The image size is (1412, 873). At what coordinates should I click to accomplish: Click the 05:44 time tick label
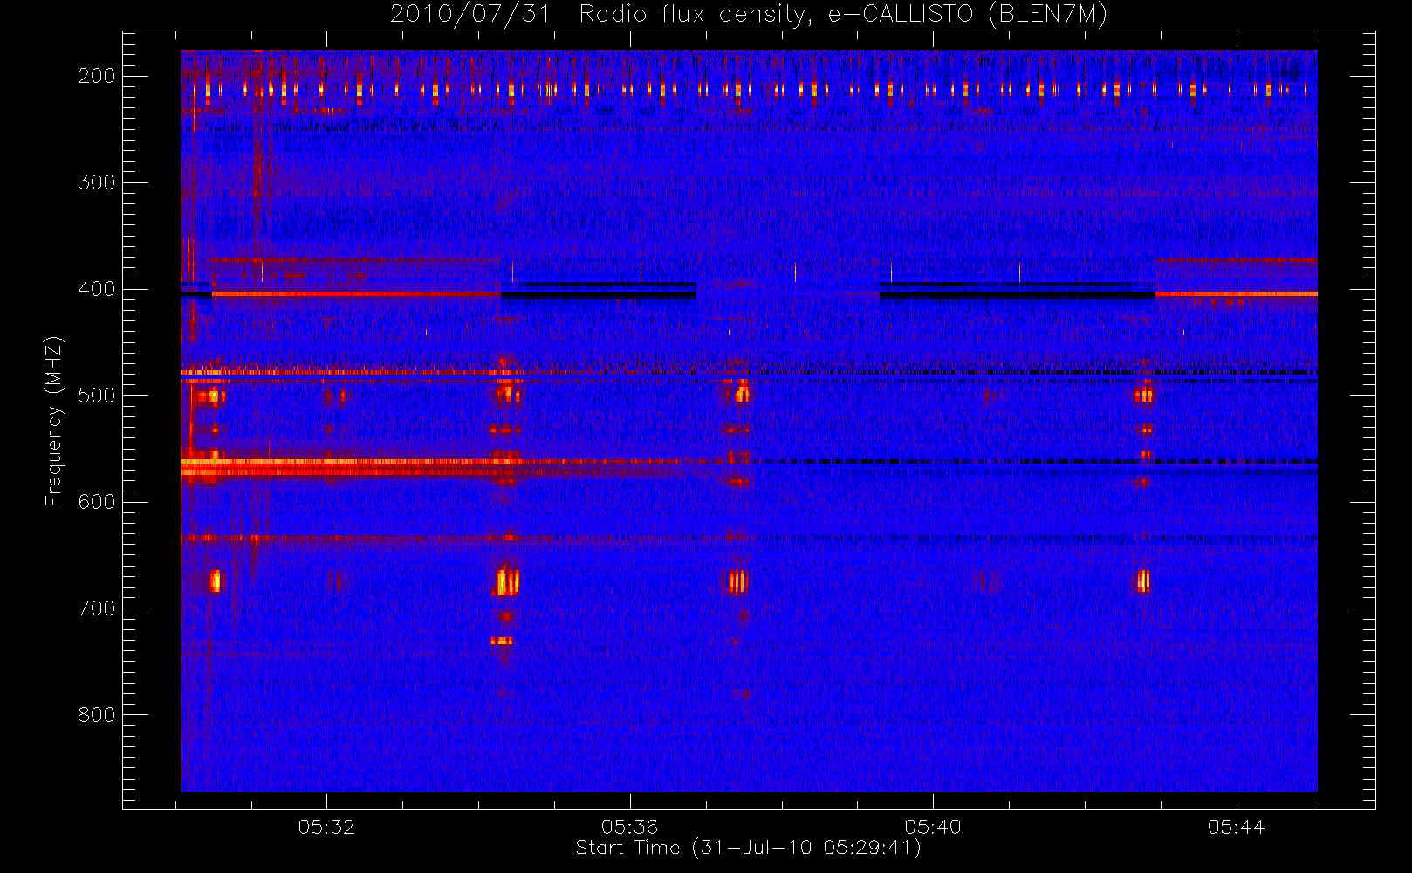pos(1236,827)
